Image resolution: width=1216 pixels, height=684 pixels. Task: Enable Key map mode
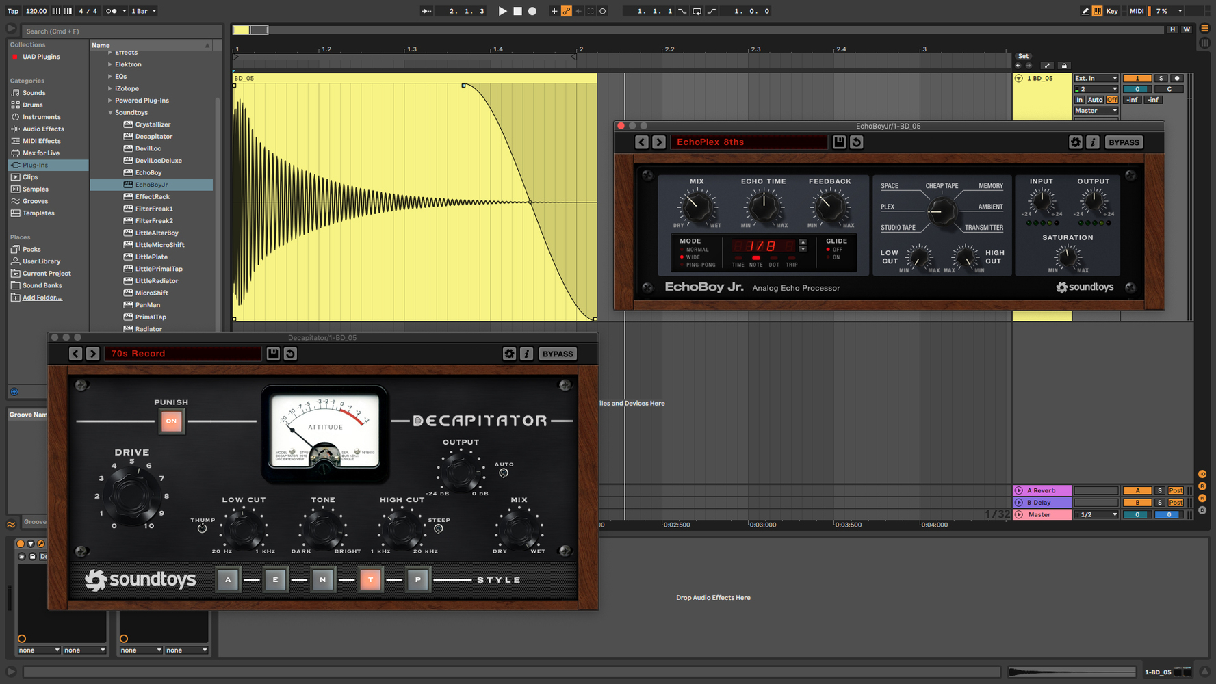tap(1112, 11)
